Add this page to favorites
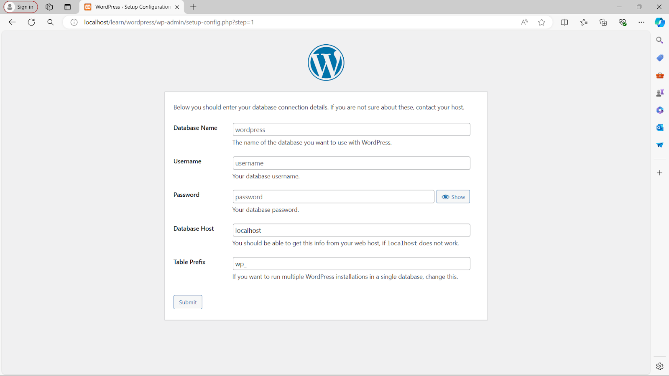The image size is (669, 376). [x=542, y=22]
